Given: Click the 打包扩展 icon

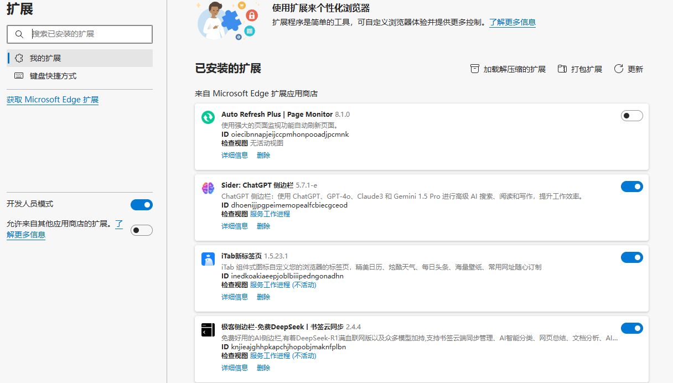Looking at the screenshot, I should (562, 69).
